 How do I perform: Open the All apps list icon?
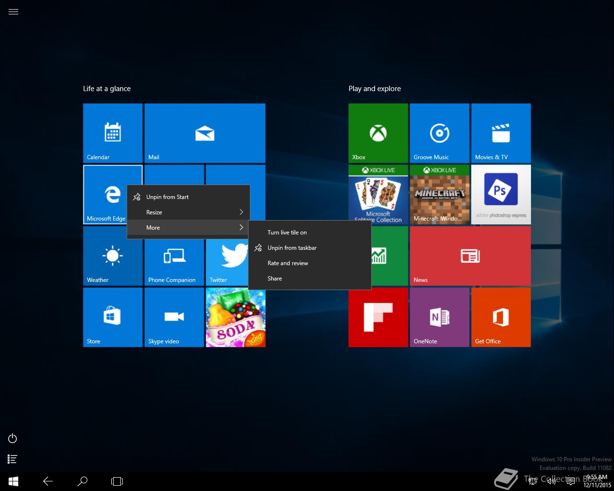coord(13,459)
